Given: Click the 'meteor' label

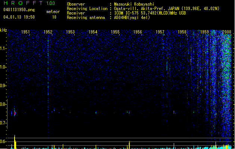Looking at the screenshot, I should click(x=53, y=12).
